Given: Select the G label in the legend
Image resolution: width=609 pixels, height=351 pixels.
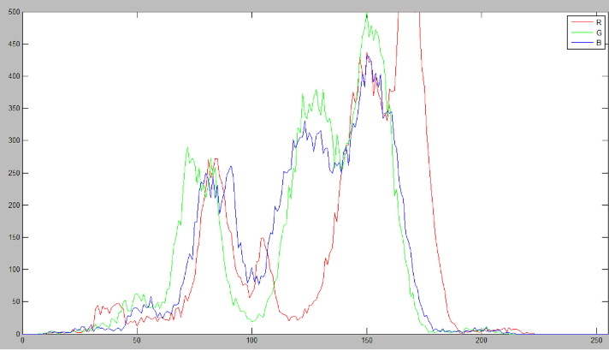Looking at the screenshot, I should pyautogui.click(x=599, y=32).
